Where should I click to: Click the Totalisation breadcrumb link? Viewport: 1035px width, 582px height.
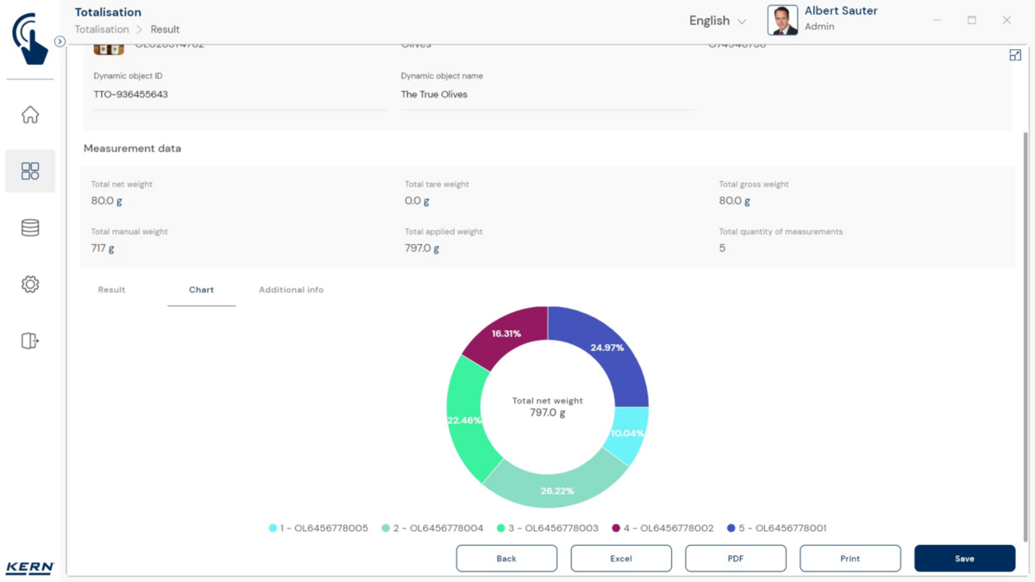pyautogui.click(x=102, y=29)
